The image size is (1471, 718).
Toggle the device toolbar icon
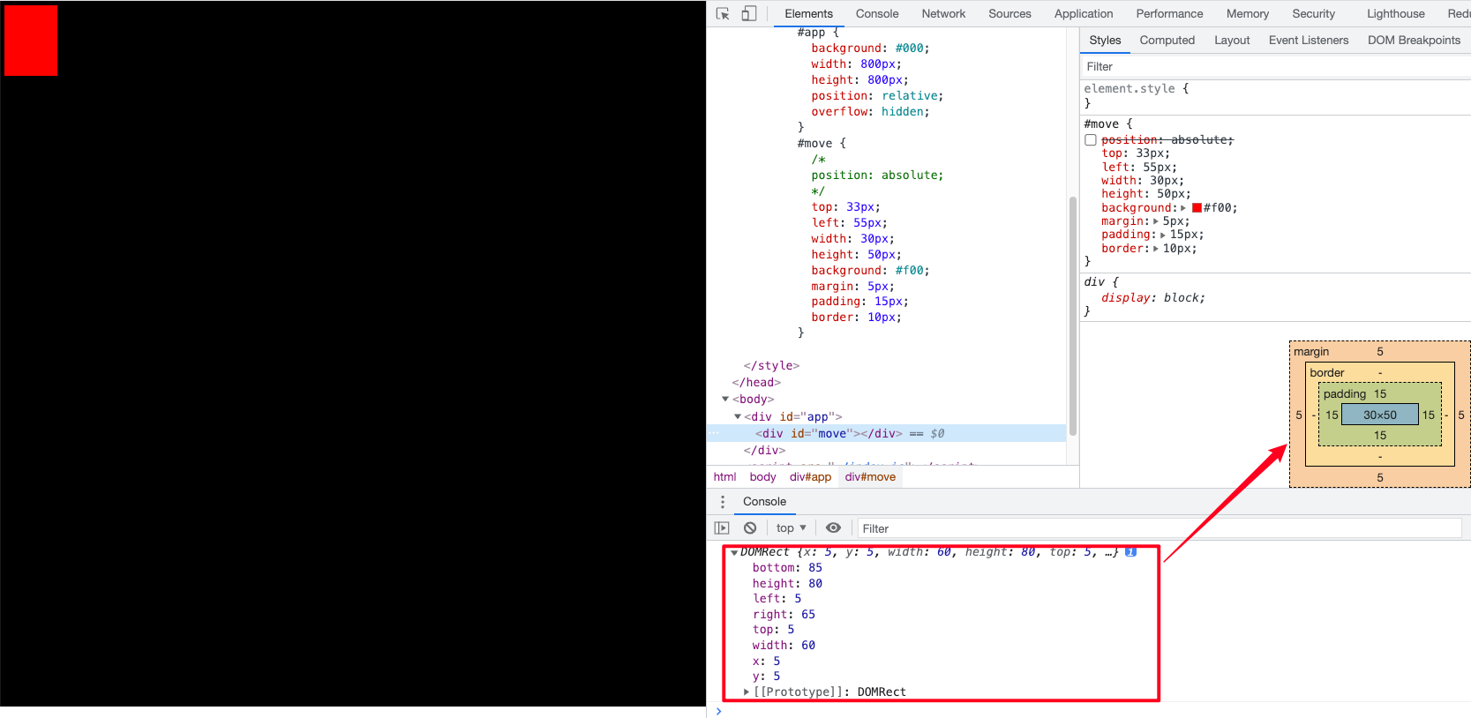tap(749, 13)
